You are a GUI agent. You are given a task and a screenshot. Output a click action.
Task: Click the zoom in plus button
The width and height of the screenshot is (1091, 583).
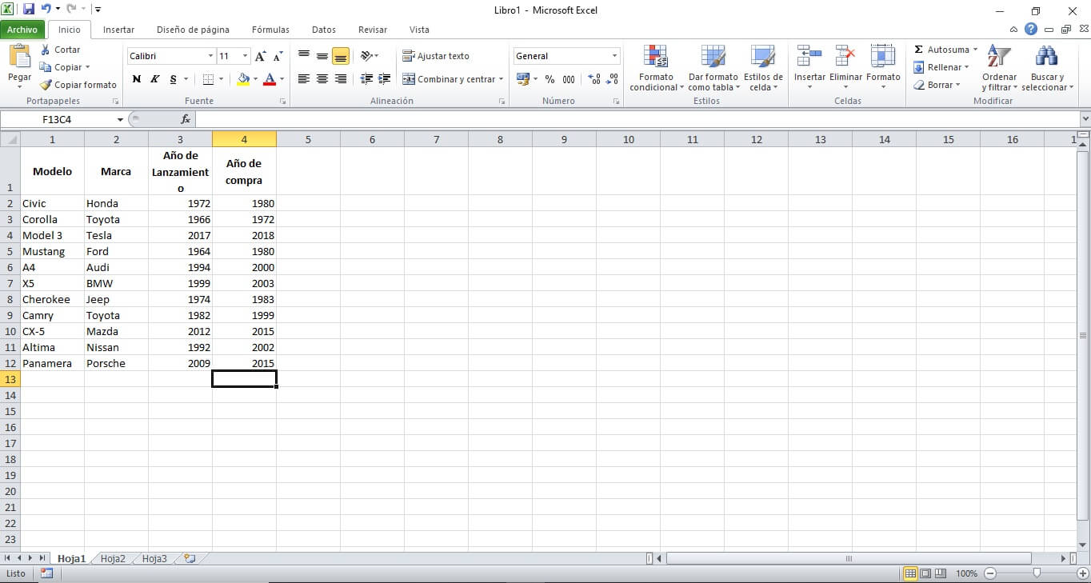point(1082,573)
